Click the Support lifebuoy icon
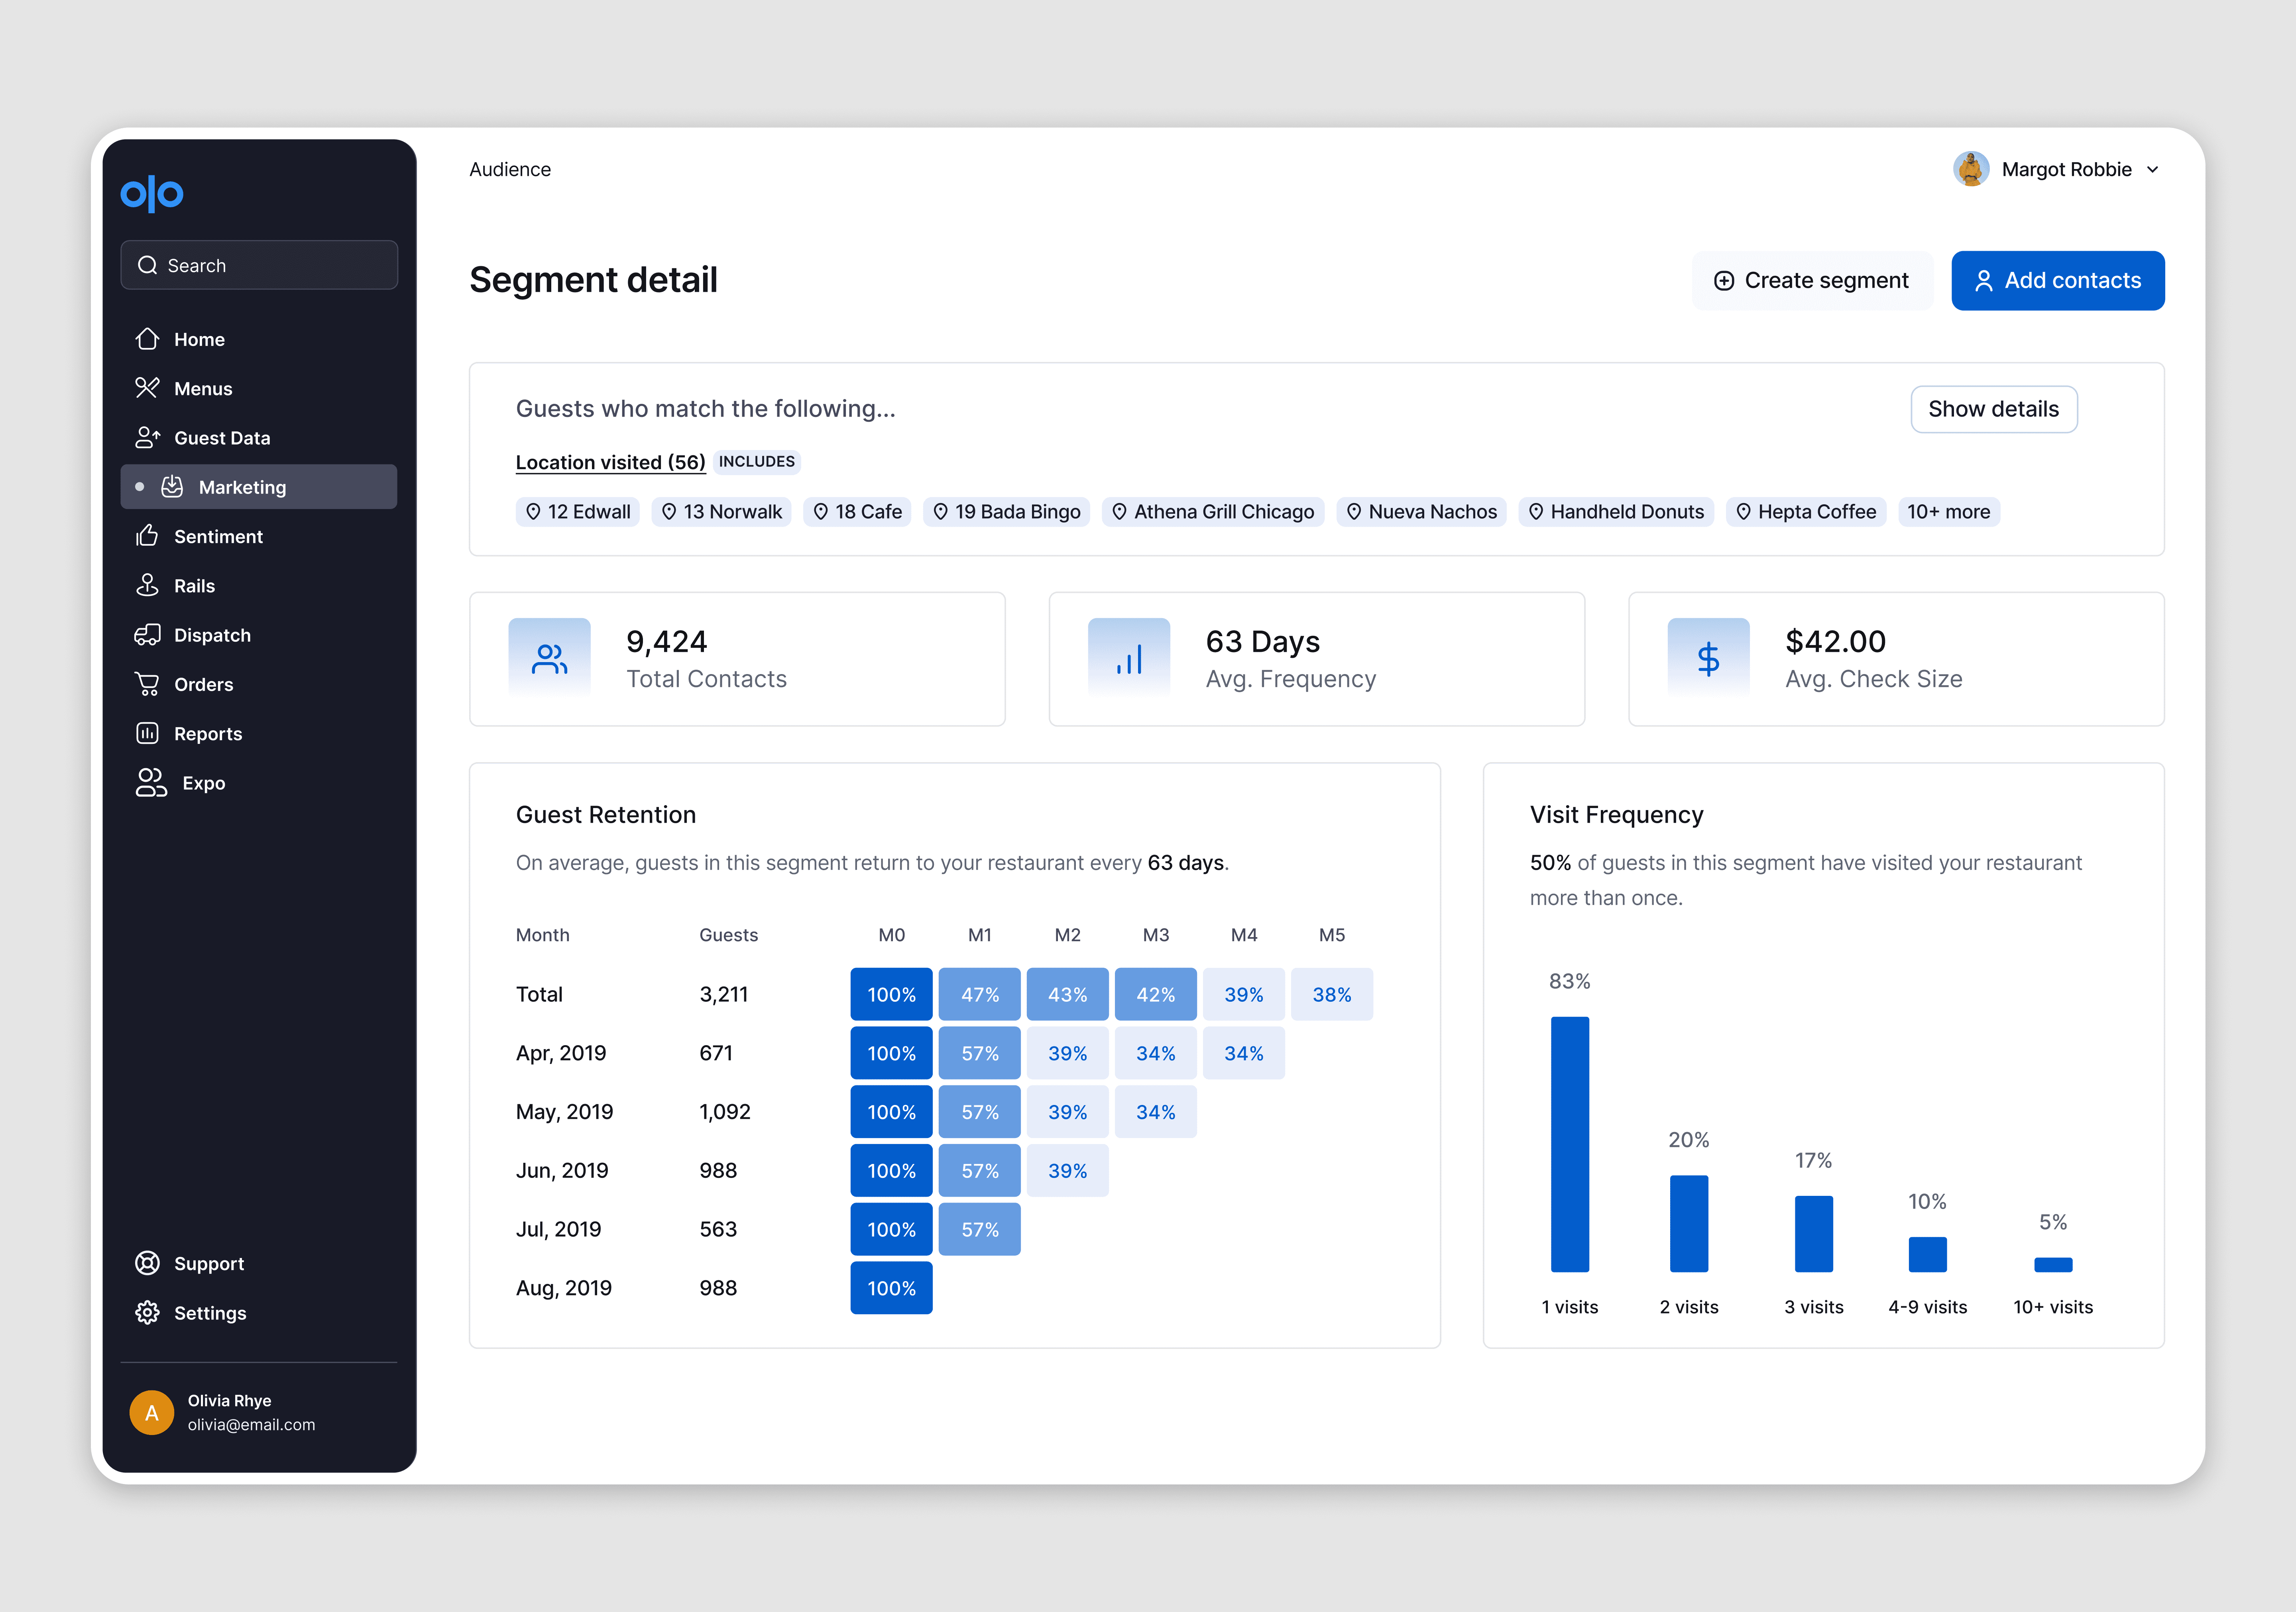Viewport: 2296px width, 1612px height. pos(148,1263)
